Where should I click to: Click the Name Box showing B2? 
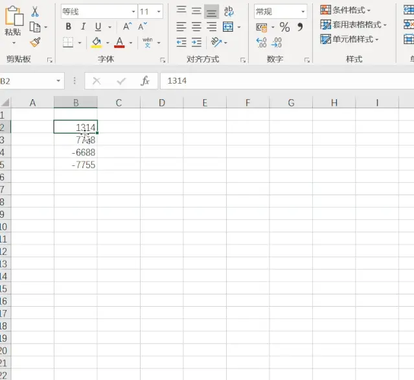click(x=27, y=81)
